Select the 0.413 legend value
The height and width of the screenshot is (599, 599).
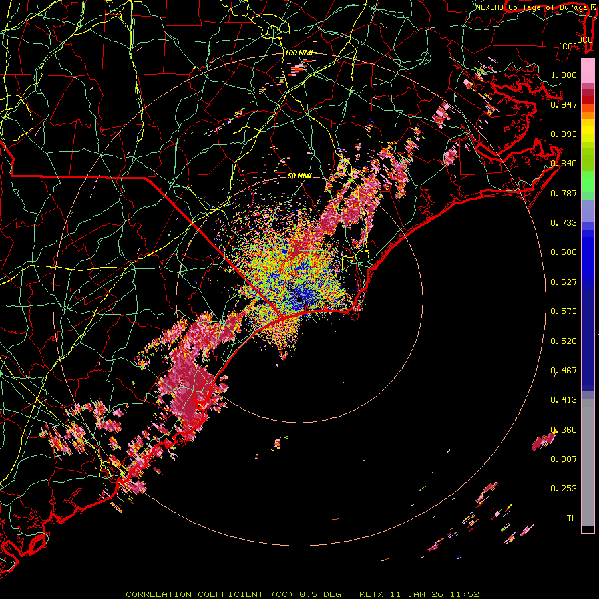[x=564, y=400]
